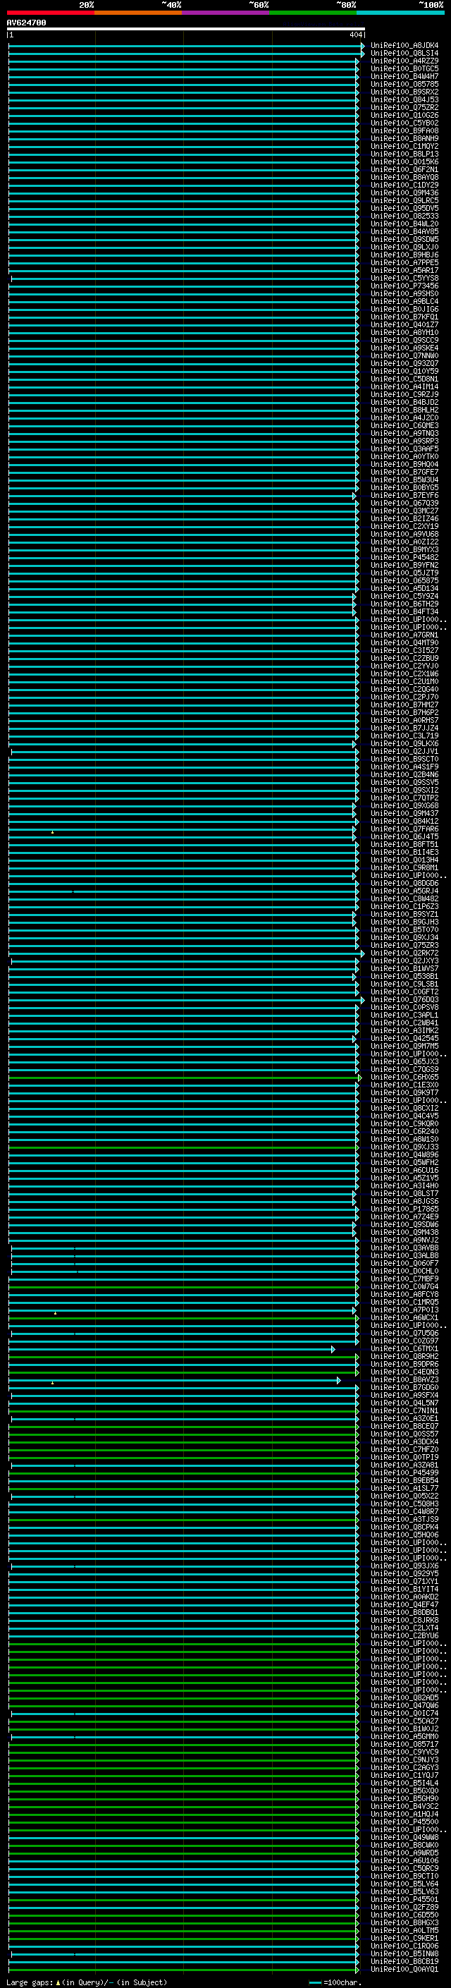The width and height of the screenshot is (451, 1988).
Task: Click the green ~80% identity legend segment
Action: click(x=313, y=13)
